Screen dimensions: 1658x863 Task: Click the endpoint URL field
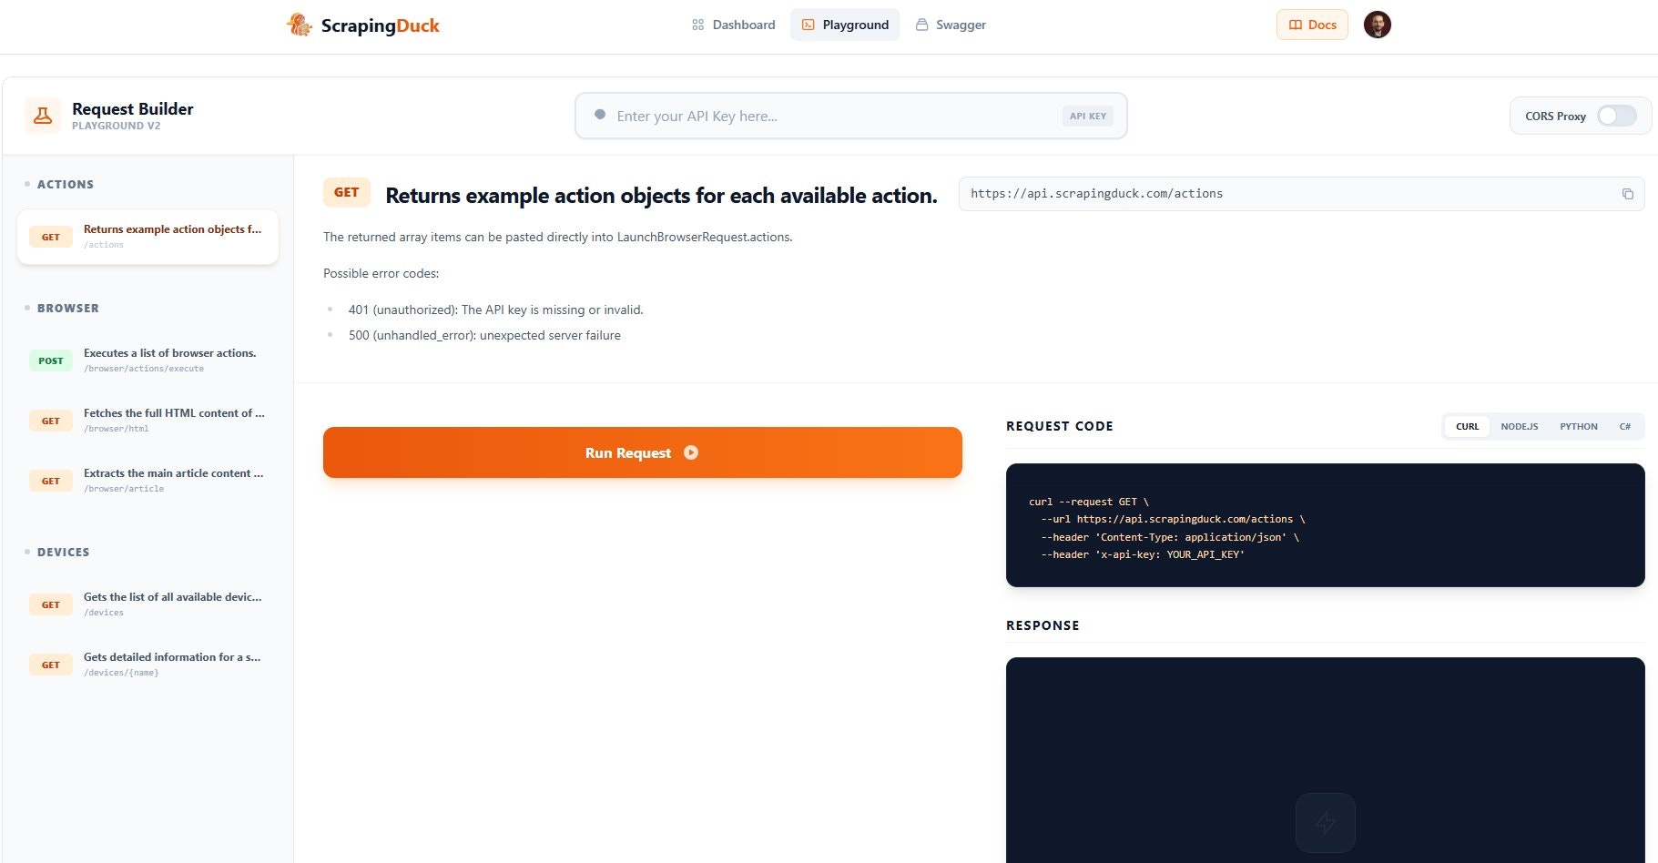[x=1301, y=194]
